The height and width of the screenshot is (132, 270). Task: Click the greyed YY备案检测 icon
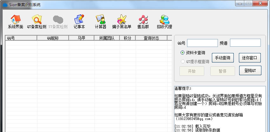58,19
